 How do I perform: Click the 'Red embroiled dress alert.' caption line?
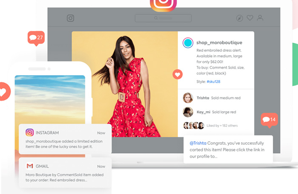pos(219,51)
